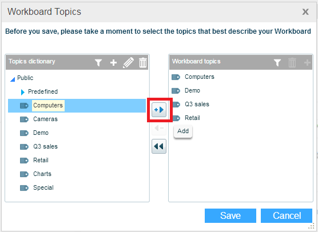The height and width of the screenshot is (232, 318).
Task: Remove all topics with double-left-arrow button
Action: 159,146
